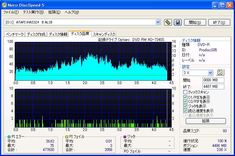Enable the クイックスキャン checkbox
This screenshot has width=235, height=156.
pos(185,92)
